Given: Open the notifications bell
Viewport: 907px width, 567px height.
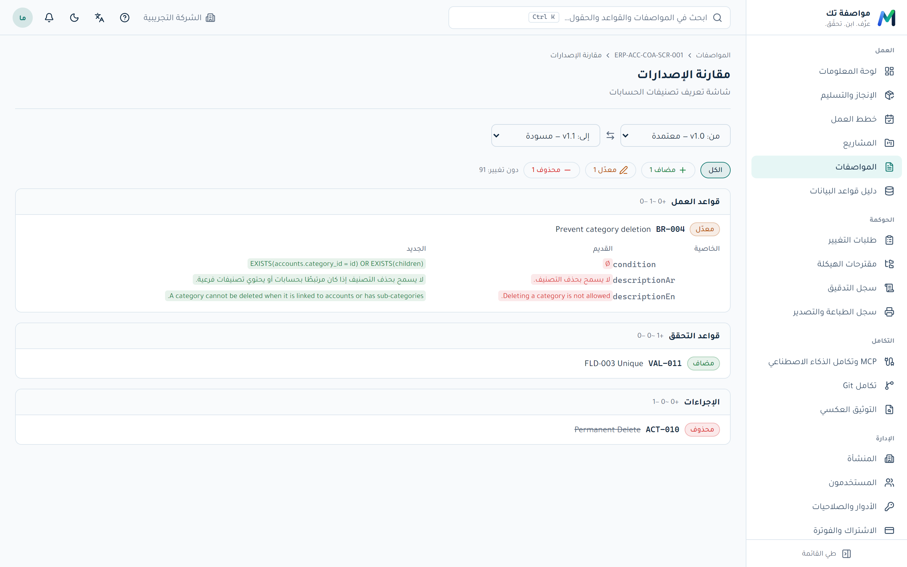Looking at the screenshot, I should click(49, 18).
